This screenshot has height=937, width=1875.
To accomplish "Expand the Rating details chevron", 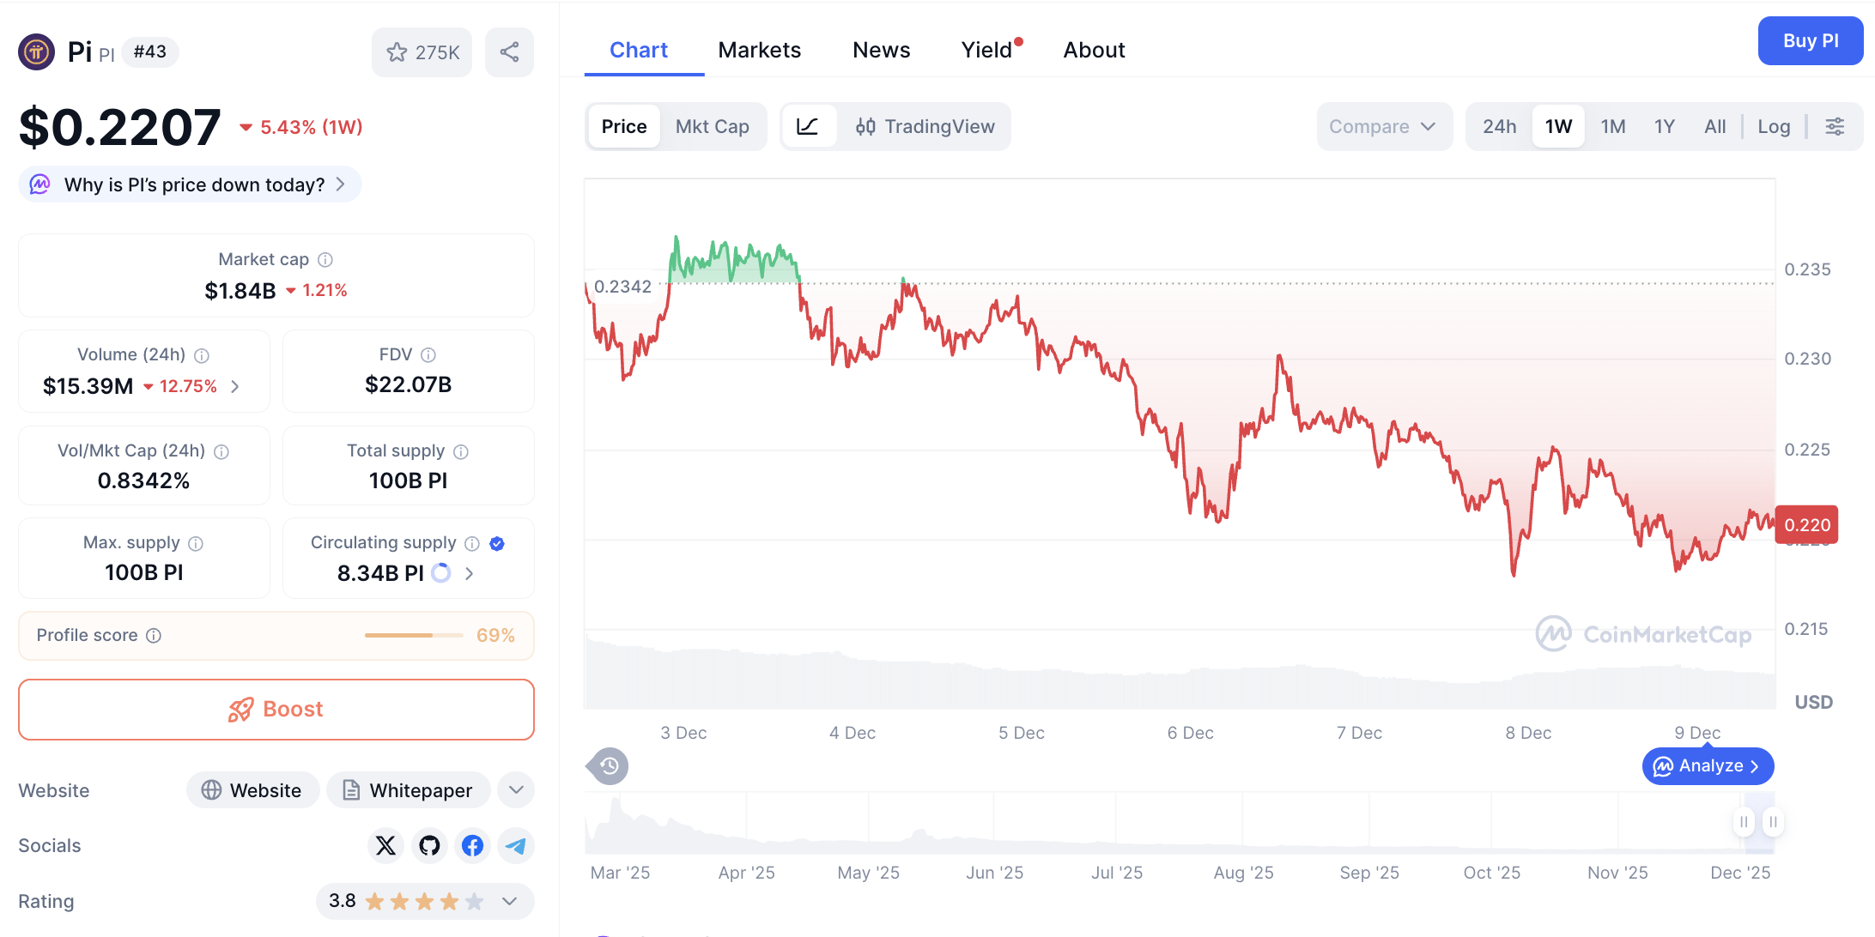I will [x=509, y=901].
